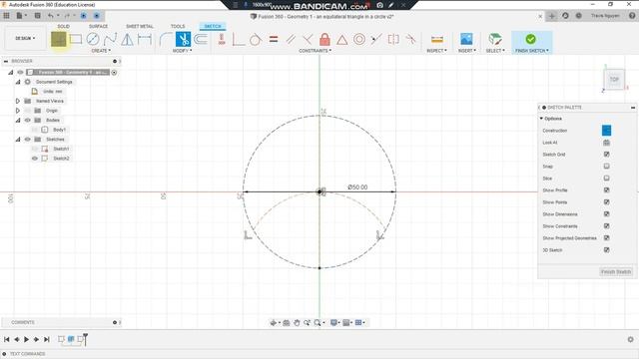
Task: Apply Tangent constraint
Action: click(256, 39)
